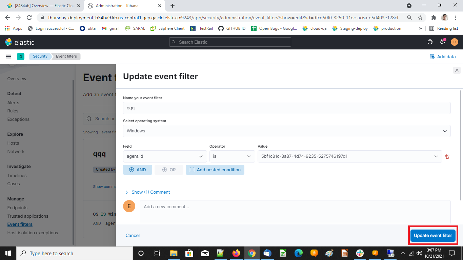Switch to the Administration - Kibana tab

124,6
